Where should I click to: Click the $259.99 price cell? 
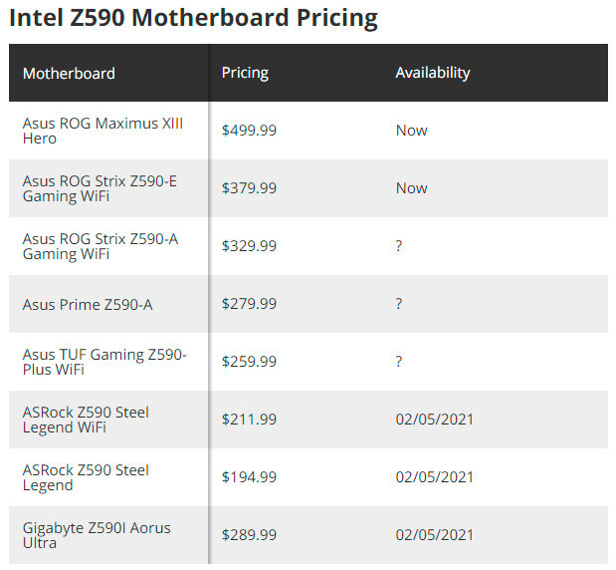click(249, 362)
